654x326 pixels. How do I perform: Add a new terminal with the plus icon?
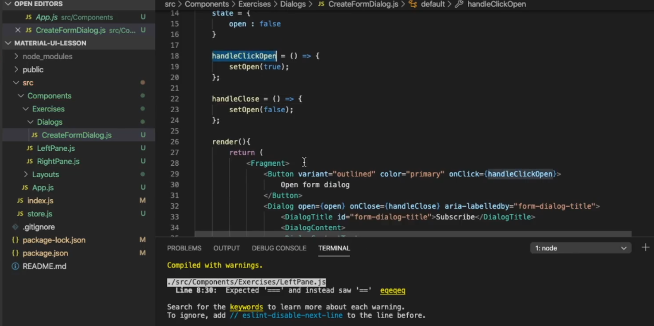(x=645, y=247)
